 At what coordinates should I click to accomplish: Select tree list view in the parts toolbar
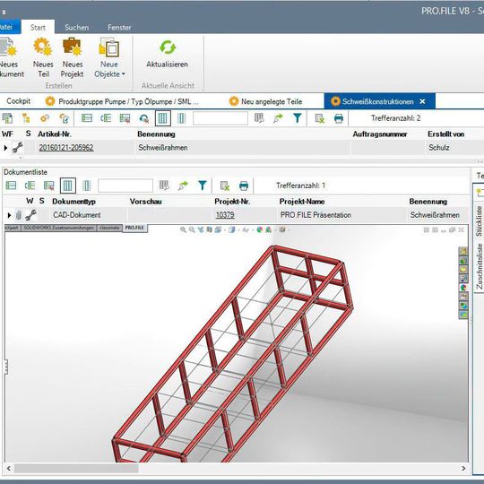pyautogui.click(x=106, y=118)
